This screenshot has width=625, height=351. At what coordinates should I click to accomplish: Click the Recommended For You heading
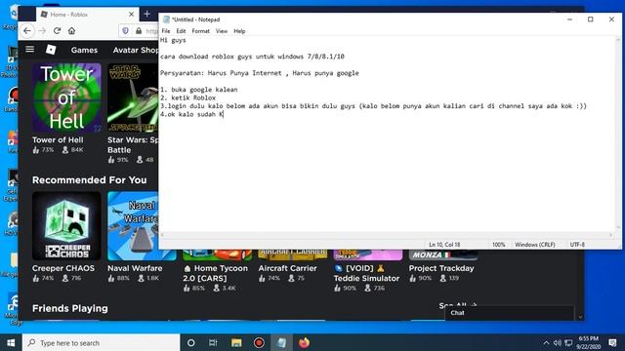pyautogui.click(x=89, y=180)
